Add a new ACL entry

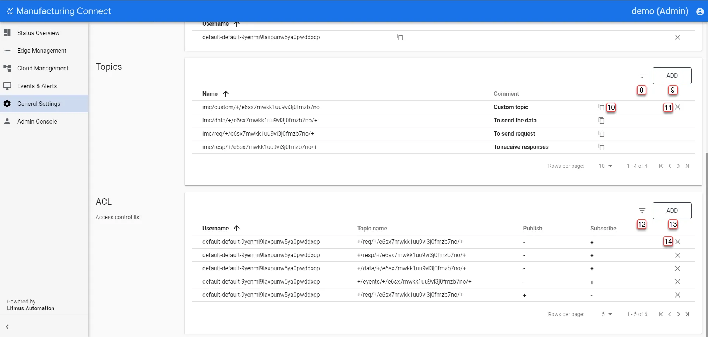click(x=672, y=211)
